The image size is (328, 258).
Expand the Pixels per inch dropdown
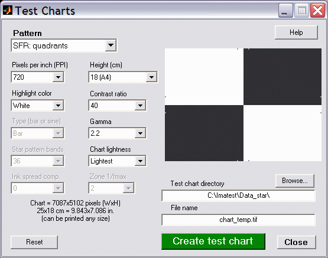[x=38, y=77]
